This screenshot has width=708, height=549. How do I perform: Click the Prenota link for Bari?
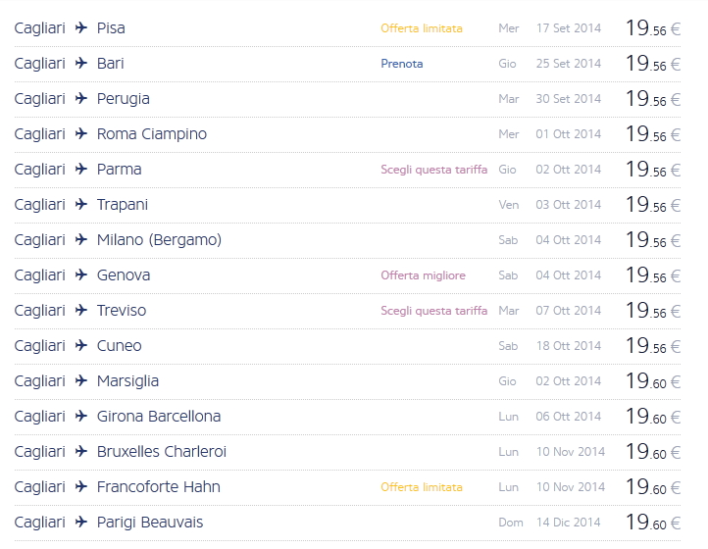click(402, 64)
